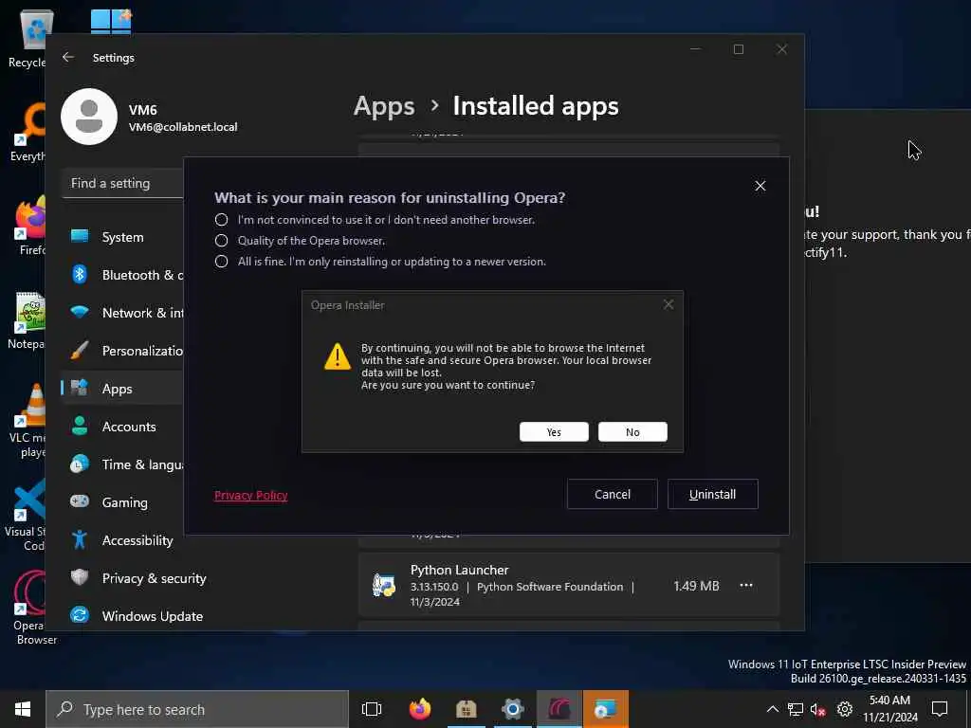The width and height of the screenshot is (971, 728).
Task: Click Cancel in uninstall survey dialog
Action: [x=612, y=494]
